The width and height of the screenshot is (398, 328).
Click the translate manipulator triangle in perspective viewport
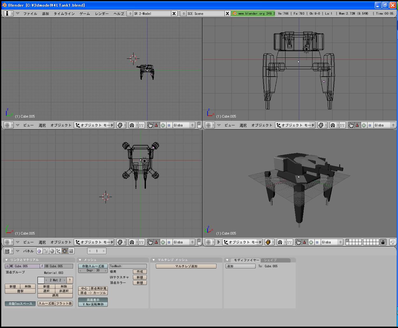click(x=305, y=242)
